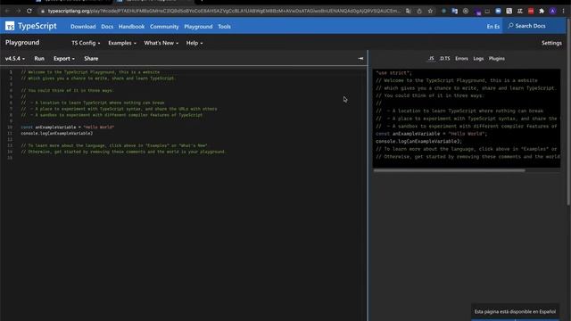Click the Spanish page availability notice
The width and height of the screenshot is (571, 321).
[x=515, y=311]
